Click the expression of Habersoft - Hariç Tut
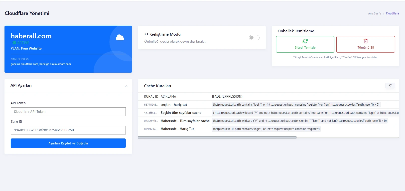Screen dimensions: 405x191 pos(266,129)
